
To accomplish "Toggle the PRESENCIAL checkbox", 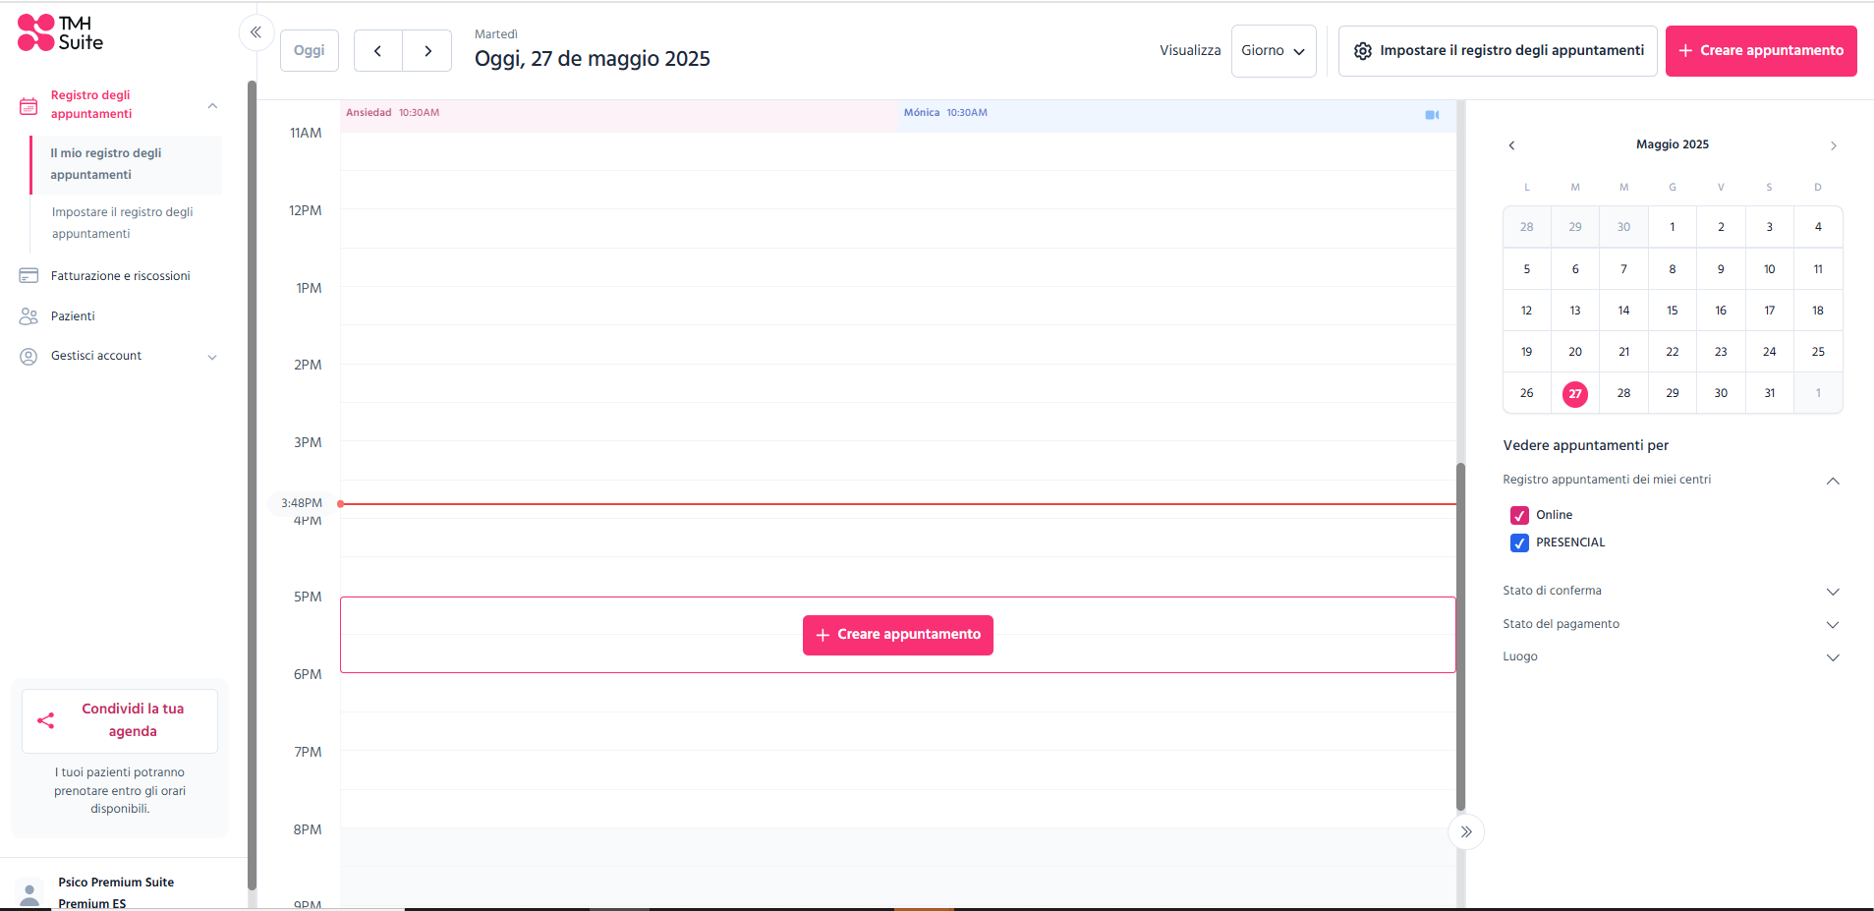I will click(1519, 542).
